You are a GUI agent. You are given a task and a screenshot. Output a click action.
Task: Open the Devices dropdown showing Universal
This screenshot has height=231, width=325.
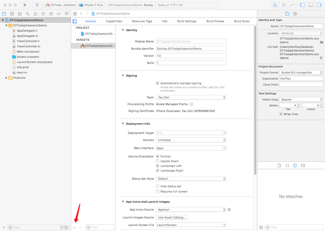click(191, 140)
